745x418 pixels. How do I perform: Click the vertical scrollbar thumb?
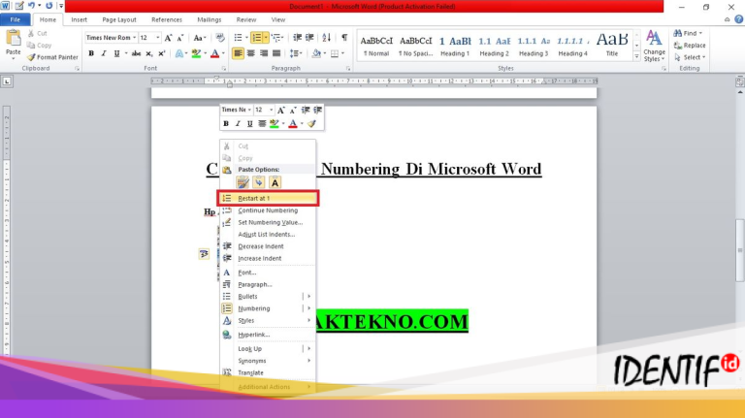coord(740,250)
